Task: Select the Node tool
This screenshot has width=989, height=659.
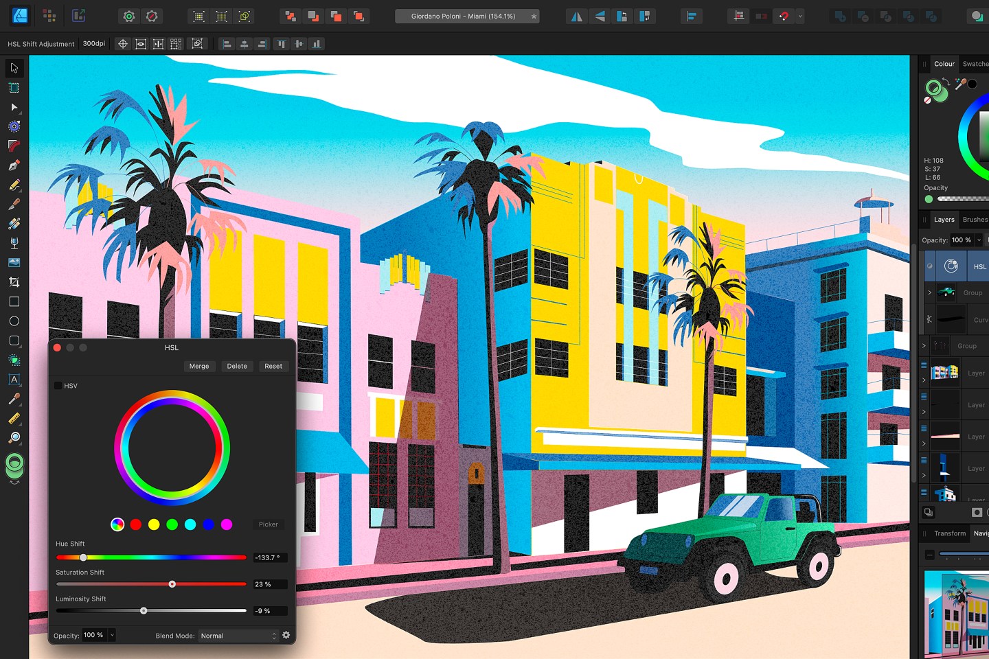Action: point(14,107)
